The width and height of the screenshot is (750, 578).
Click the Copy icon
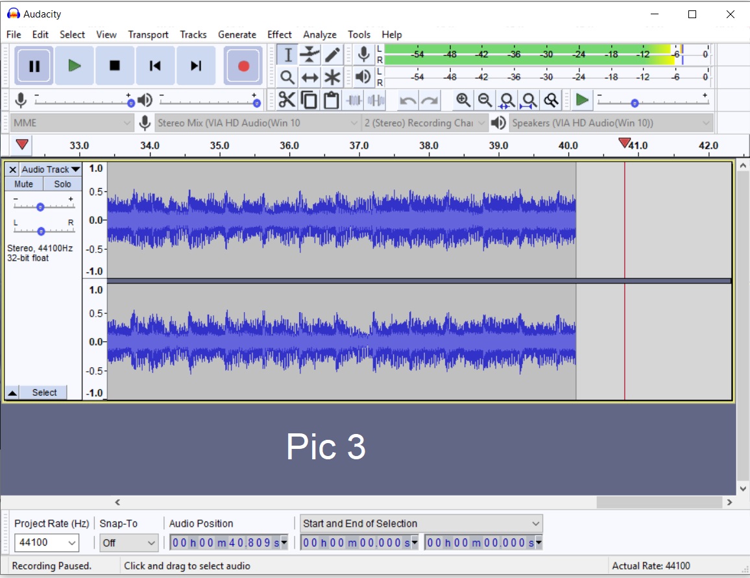[x=309, y=100]
